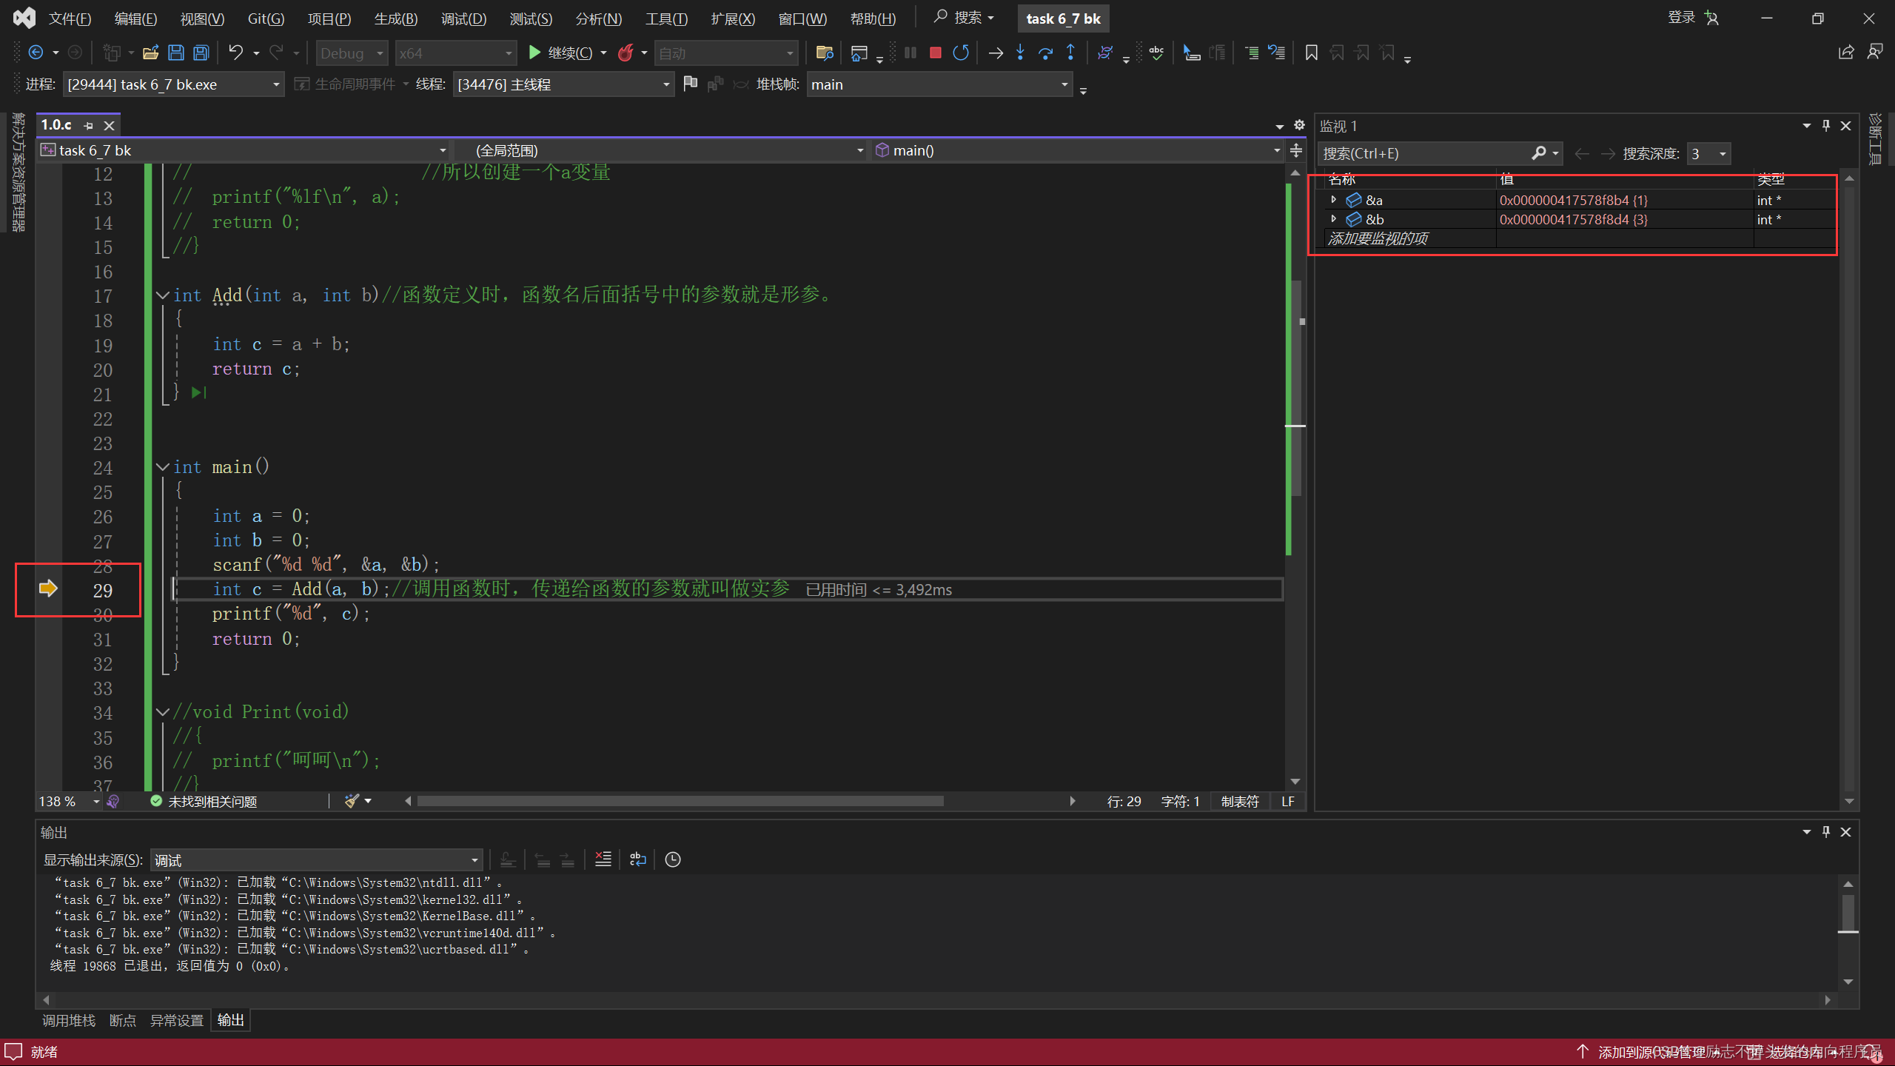Expand the &a watch entry

(1333, 199)
